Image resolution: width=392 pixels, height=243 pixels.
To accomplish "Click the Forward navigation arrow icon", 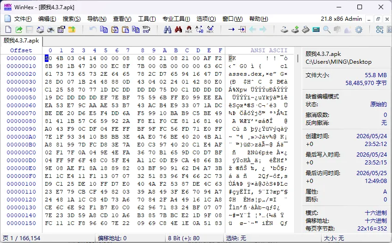I will click(x=263, y=30).
